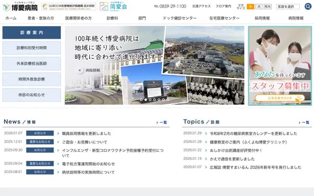Click the 一覧 arrow link in News section
Screen dimensions: 314x196
[x=161, y=122]
